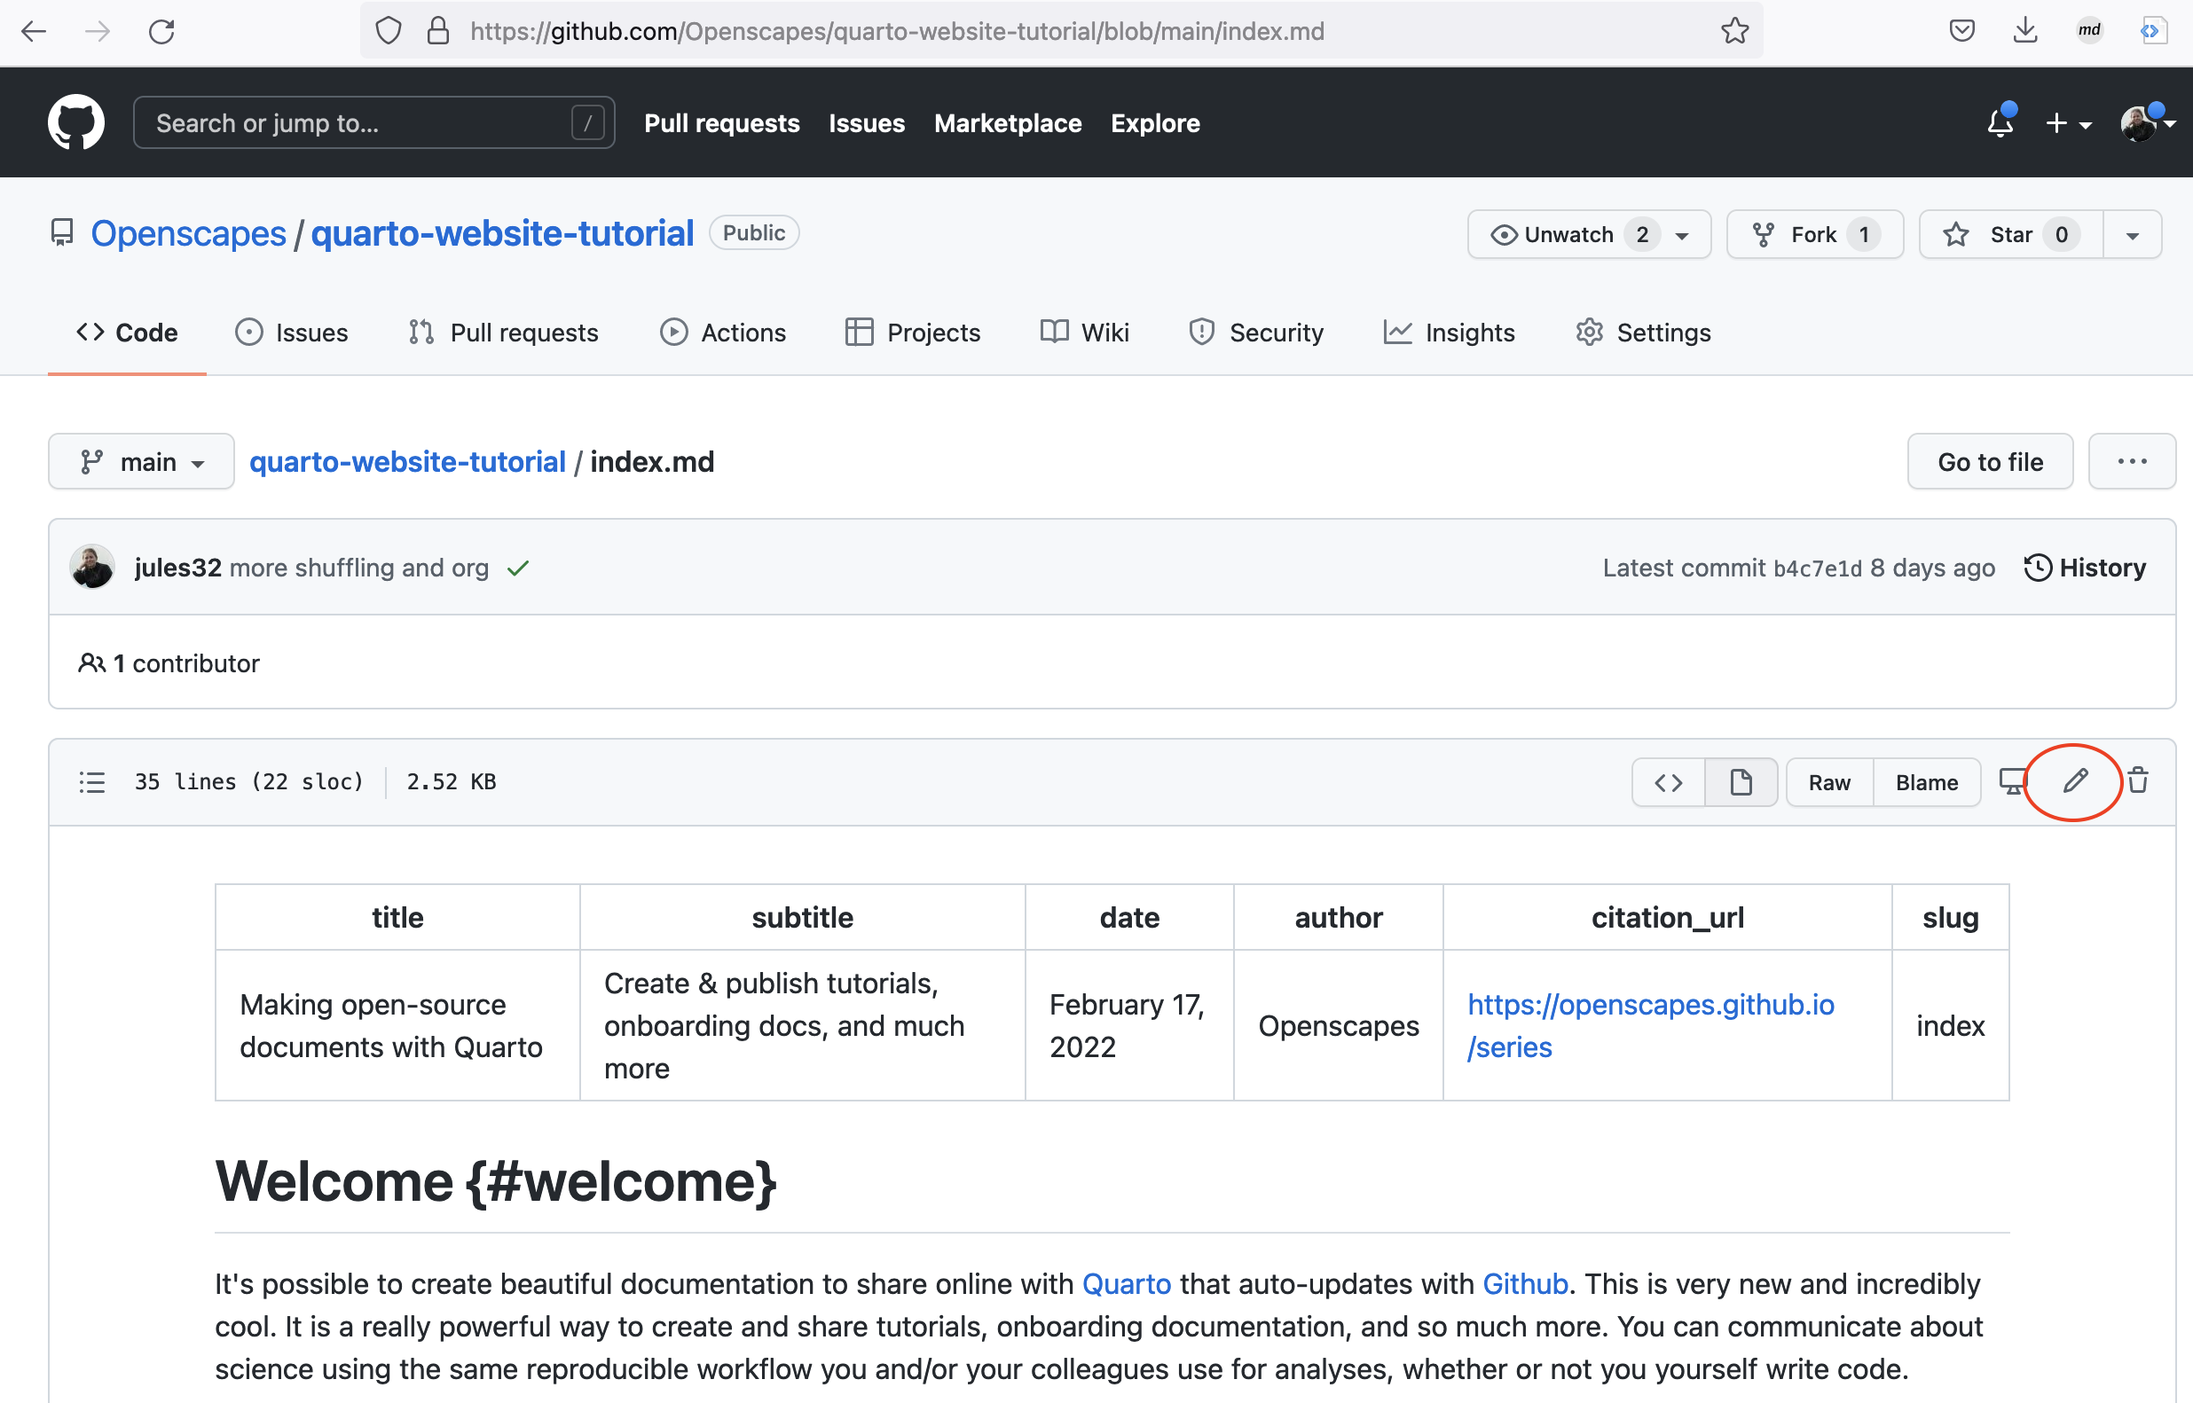Click the table of contents list icon
This screenshot has height=1403, width=2193.
point(92,781)
